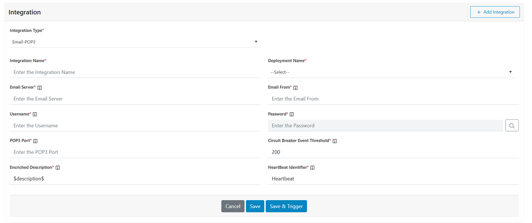Focus the Integration Name input field
The width and height of the screenshot is (532, 223).
(135, 72)
